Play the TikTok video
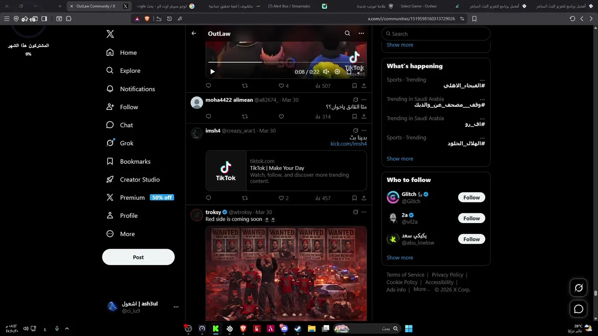This screenshot has height=336, width=598. 213,72
